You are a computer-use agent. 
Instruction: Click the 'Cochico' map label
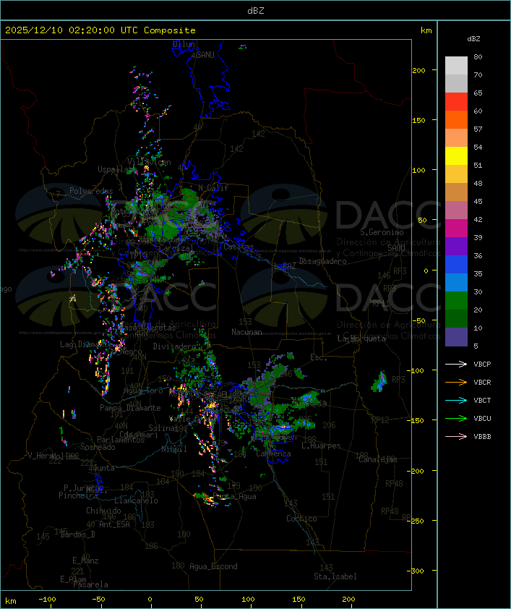tap(301, 519)
